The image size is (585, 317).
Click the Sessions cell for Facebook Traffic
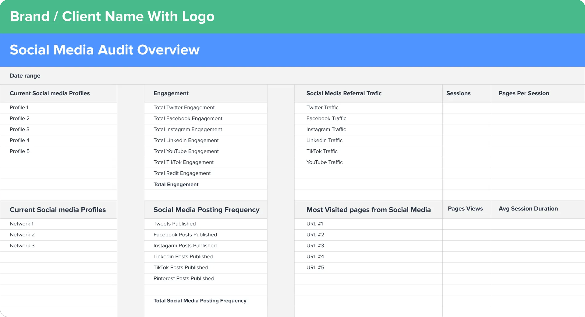pos(466,119)
